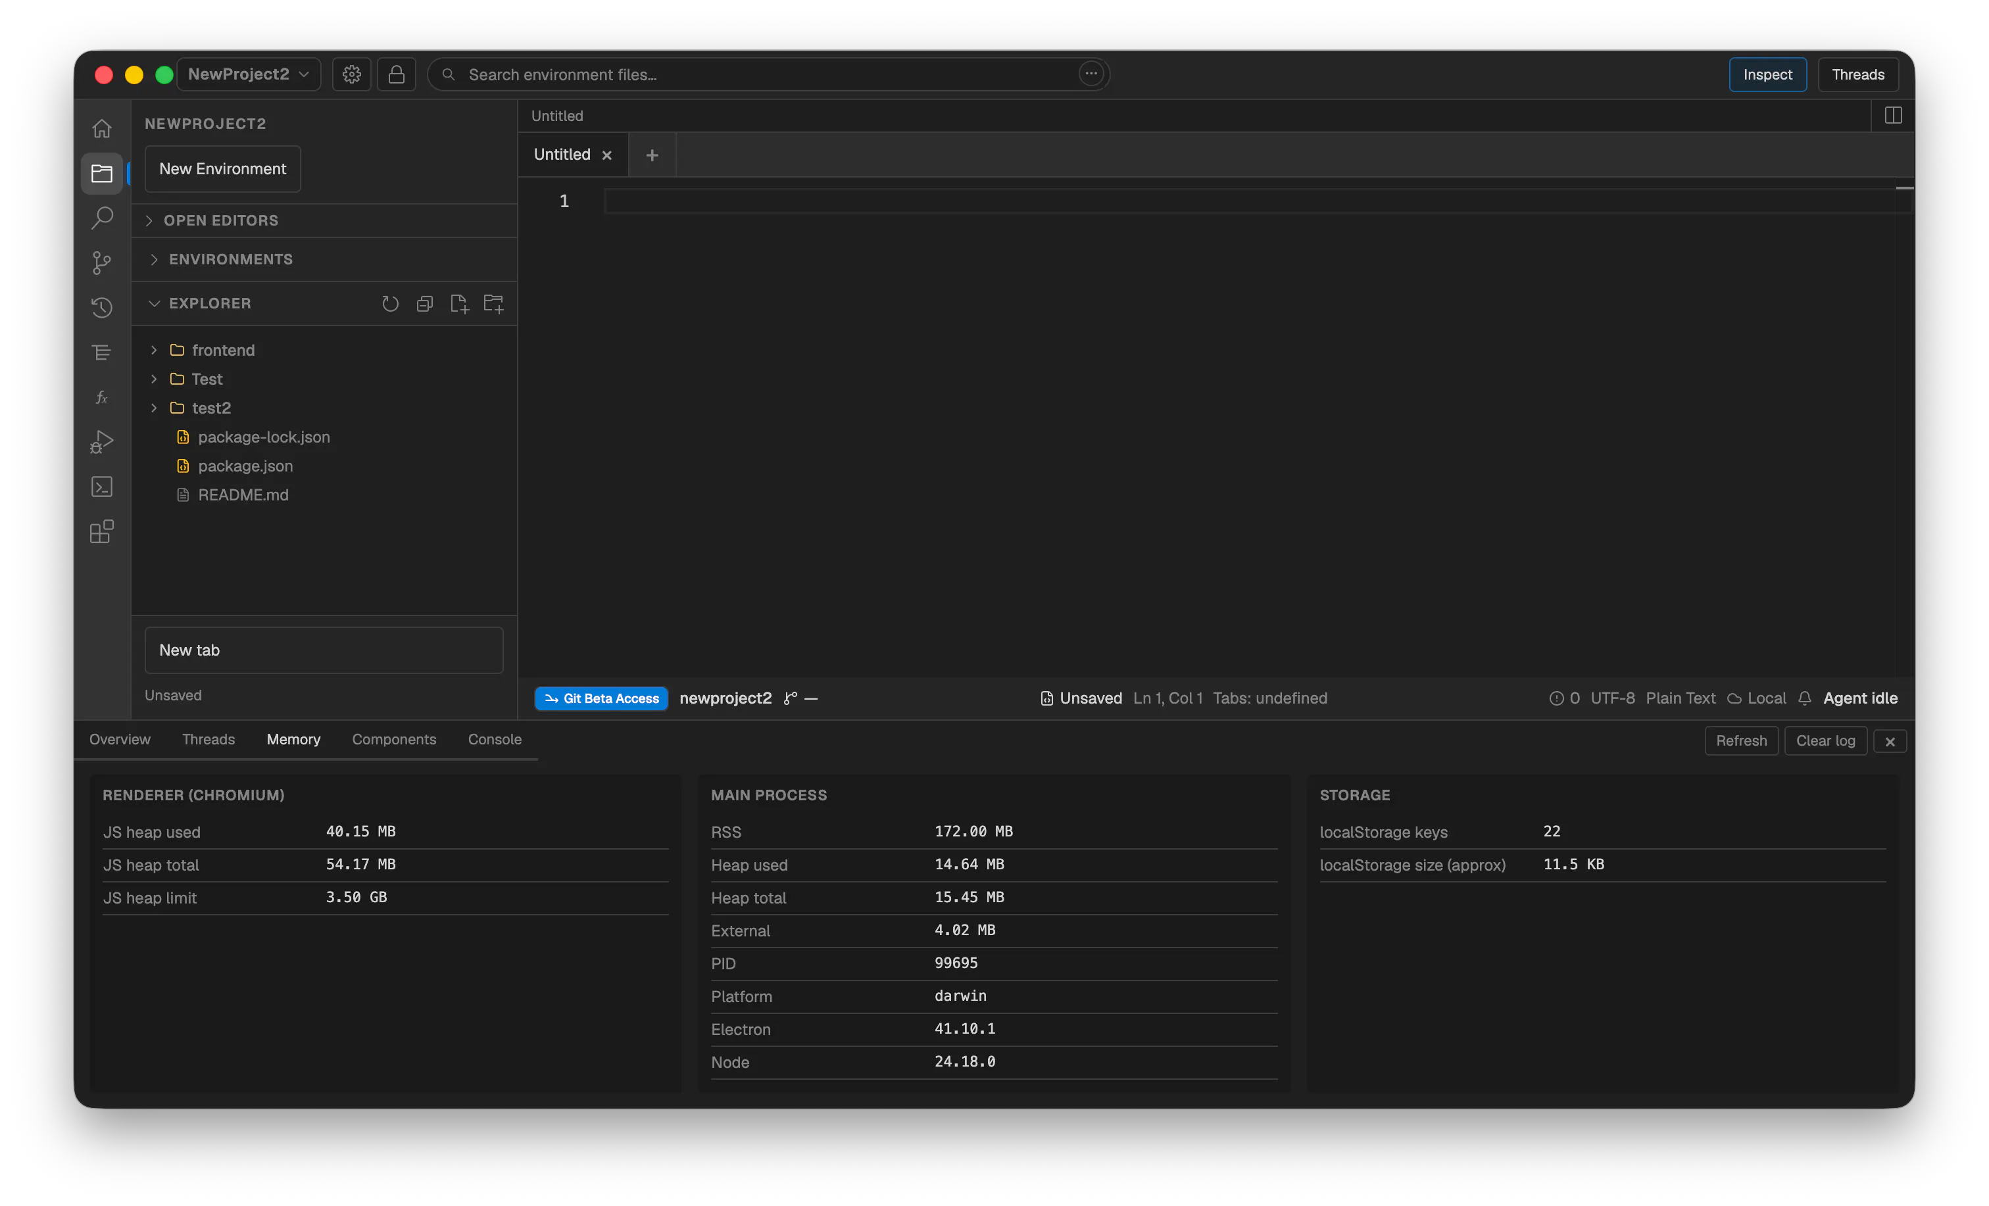Refresh the Explorer tree
1989x1206 pixels.
(390, 304)
